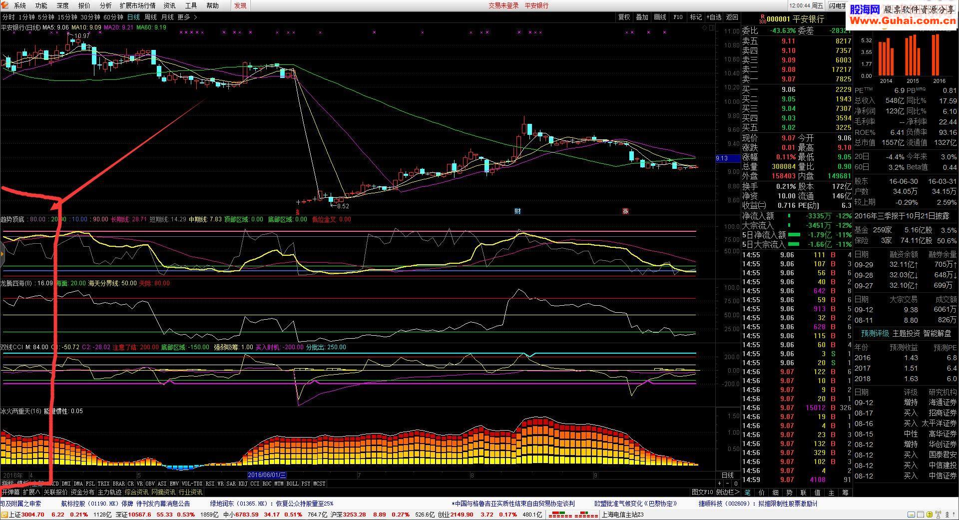Viewport: 959px width, 520px height.
Task: Click the first tray icon after 上海电信主站Z3
Action: [911, 515]
